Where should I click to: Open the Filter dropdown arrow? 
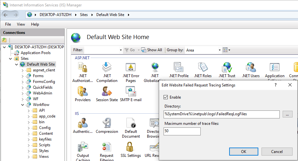pyautogui.click(x=121, y=50)
